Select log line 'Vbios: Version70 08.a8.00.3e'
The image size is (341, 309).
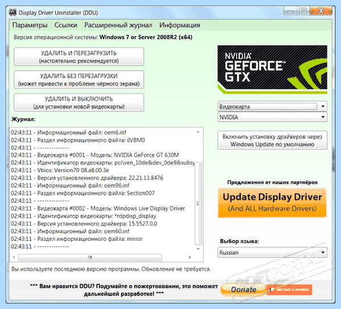pos(60,170)
